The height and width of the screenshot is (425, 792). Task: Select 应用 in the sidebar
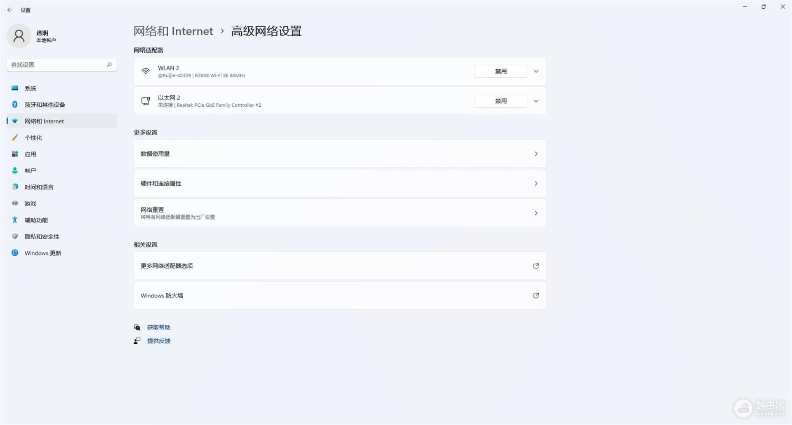coord(62,154)
